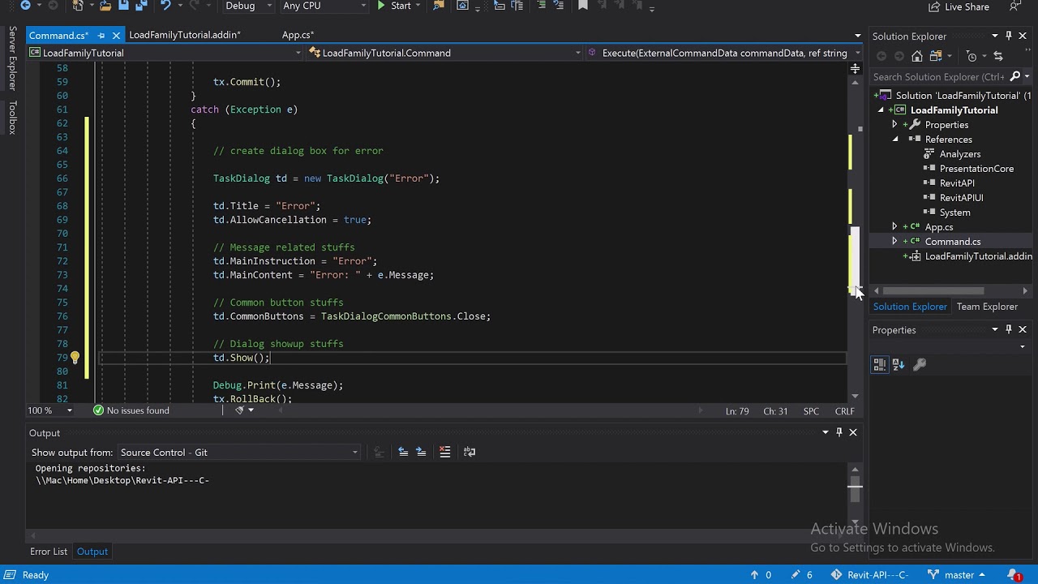Image resolution: width=1038 pixels, height=584 pixels.
Task: Open the Show output from source dropdown
Action: (x=238, y=453)
